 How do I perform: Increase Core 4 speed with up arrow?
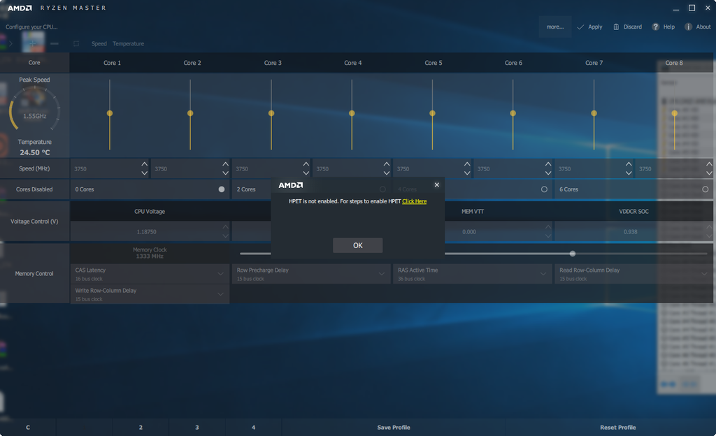[x=386, y=163]
